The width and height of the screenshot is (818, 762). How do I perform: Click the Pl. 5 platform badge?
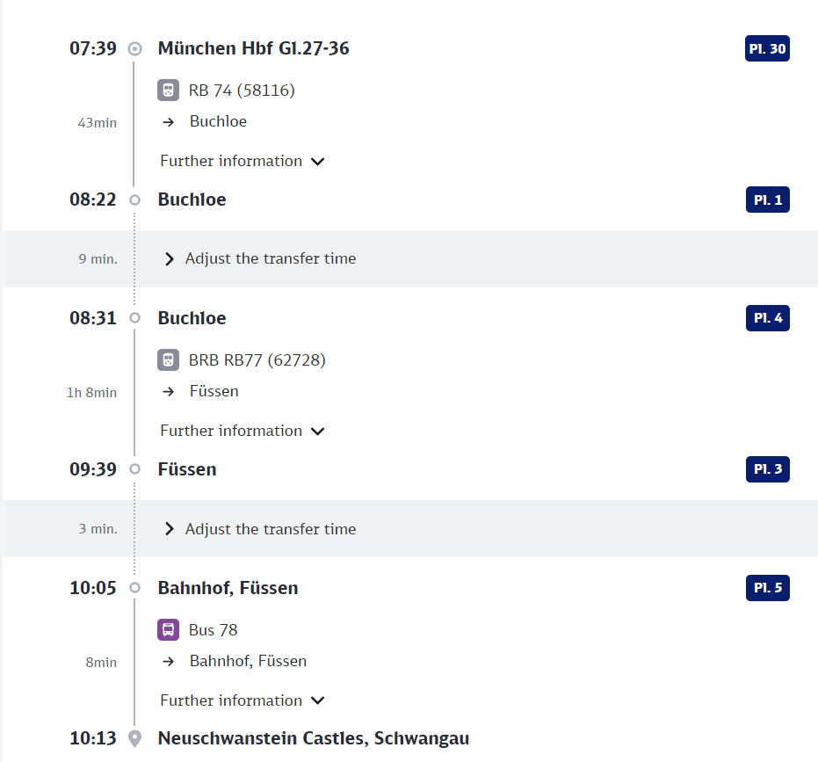pos(767,588)
